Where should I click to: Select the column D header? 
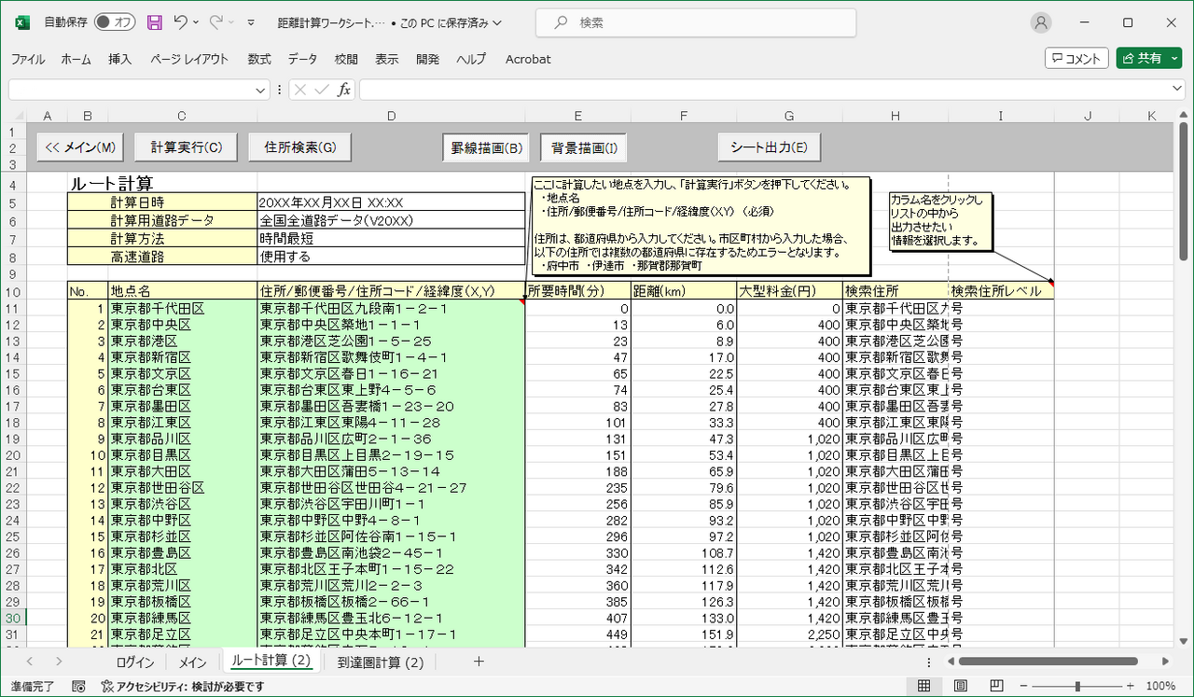(391, 116)
